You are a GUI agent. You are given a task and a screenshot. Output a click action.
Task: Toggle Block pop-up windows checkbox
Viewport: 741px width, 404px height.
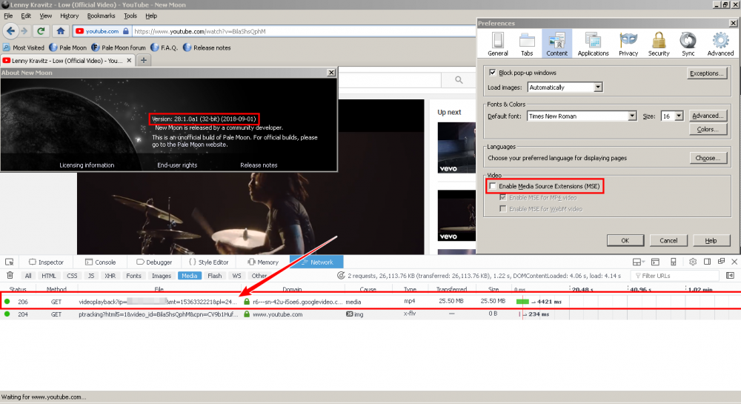[493, 73]
